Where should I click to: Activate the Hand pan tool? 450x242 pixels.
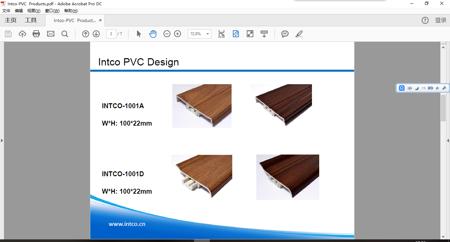click(x=153, y=34)
